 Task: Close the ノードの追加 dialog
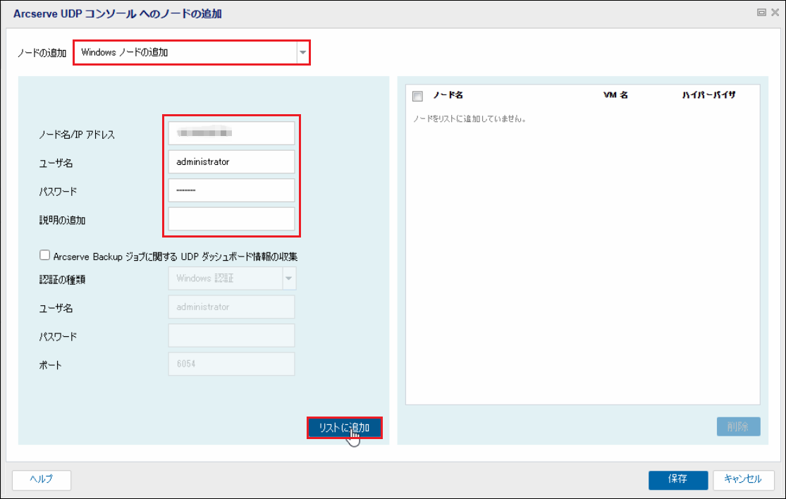[x=775, y=13]
